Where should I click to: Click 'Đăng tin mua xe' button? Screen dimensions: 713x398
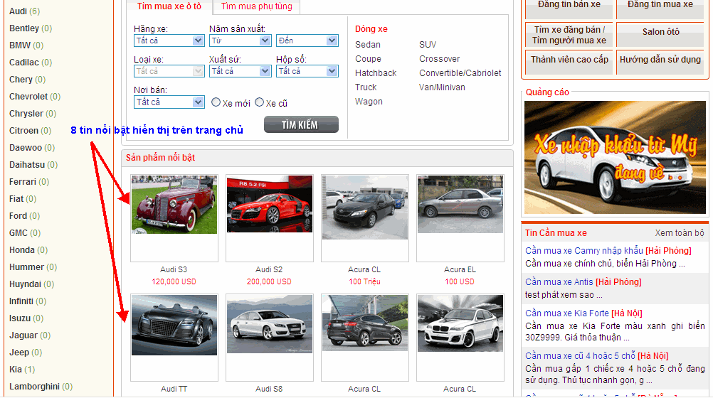coord(660,8)
